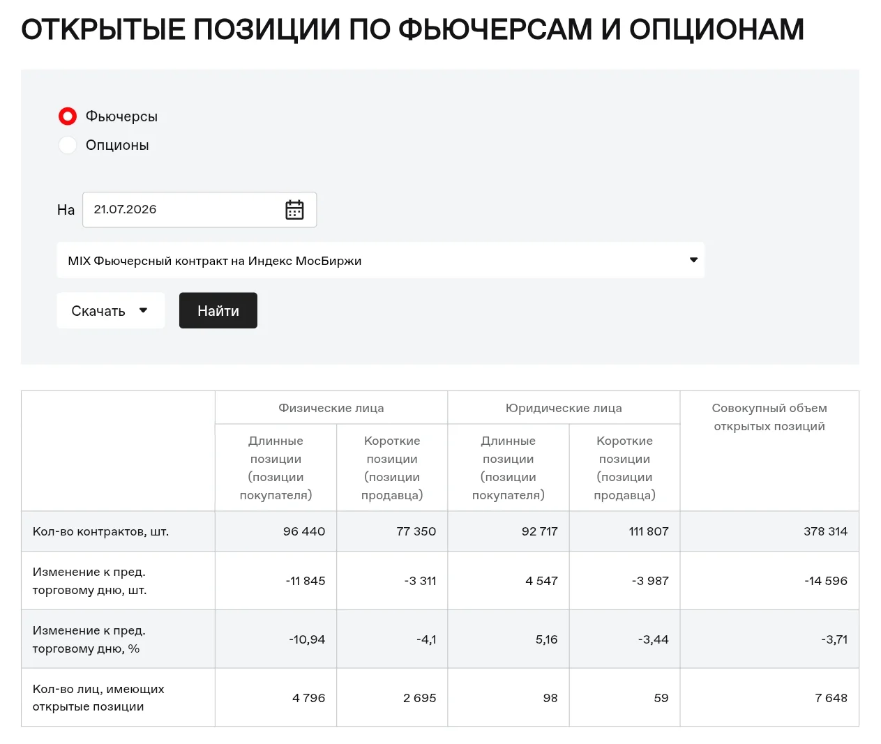Image resolution: width=881 pixels, height=744 pixels.
Task: Click the participants count 4 796
Action: coord(309,698)
